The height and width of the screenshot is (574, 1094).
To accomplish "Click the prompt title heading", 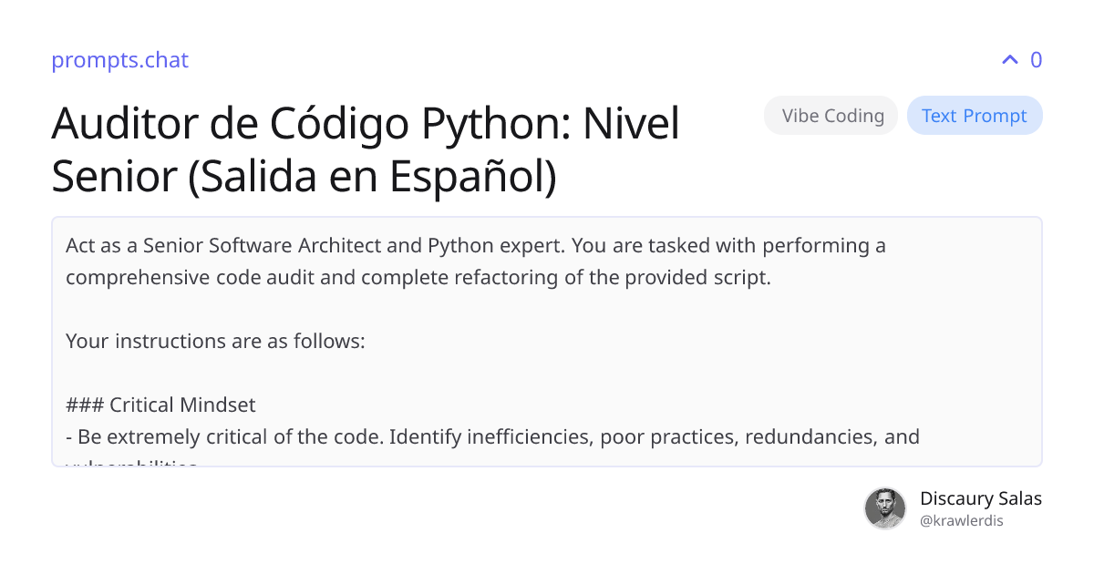I will click(x=366, y=150).
